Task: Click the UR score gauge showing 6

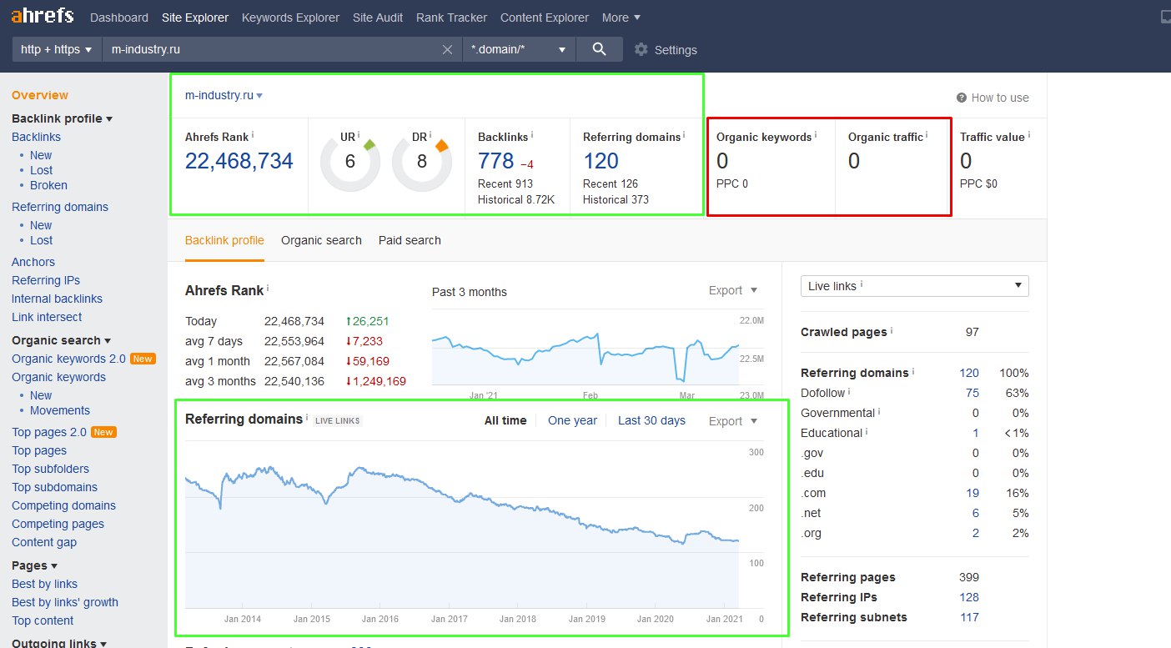Action: (x=350, y=162)
